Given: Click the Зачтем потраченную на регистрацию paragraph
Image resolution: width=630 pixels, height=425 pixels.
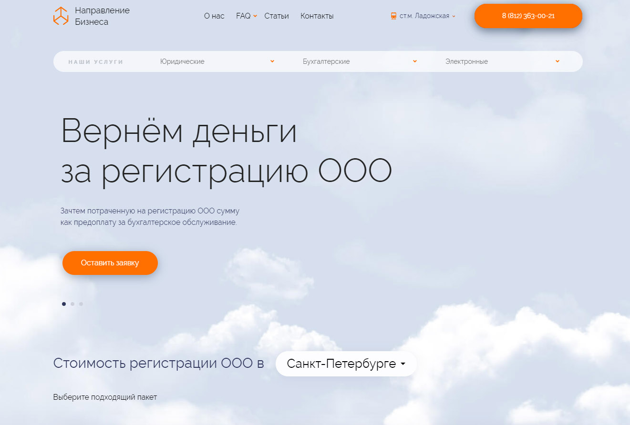Looking at the screenshot, I should tap(150, 216).
